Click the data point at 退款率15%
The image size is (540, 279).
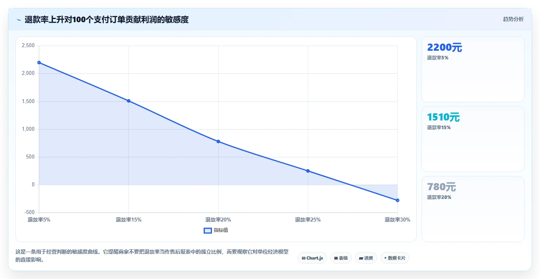tap(129, 101)
